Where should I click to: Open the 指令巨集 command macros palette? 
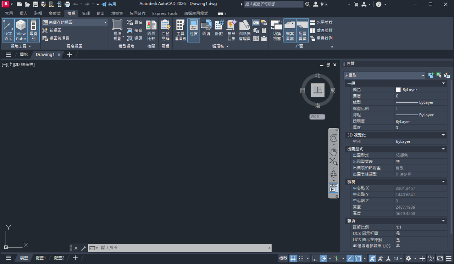[232, 30]
